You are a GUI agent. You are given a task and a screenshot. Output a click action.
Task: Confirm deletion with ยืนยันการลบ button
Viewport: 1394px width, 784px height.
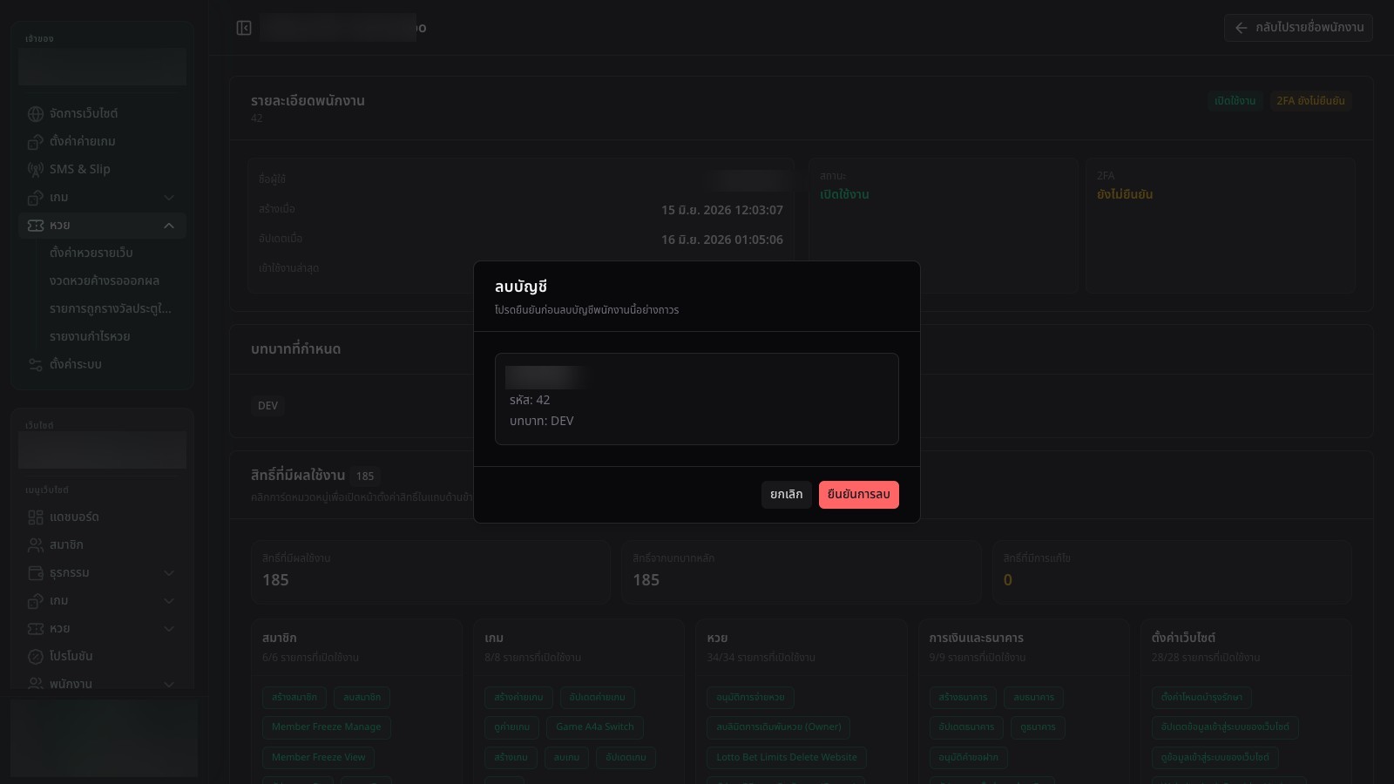[x=858, y=495]
